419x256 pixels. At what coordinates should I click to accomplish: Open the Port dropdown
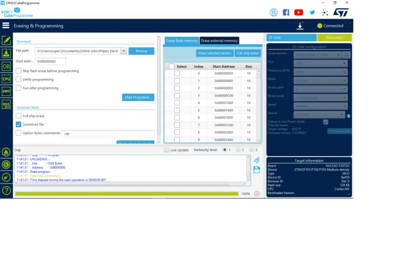coord(320,63)
